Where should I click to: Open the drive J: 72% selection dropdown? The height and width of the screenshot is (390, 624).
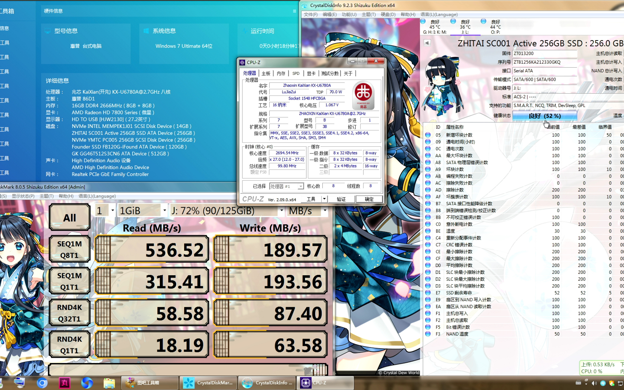click(281, 210)
